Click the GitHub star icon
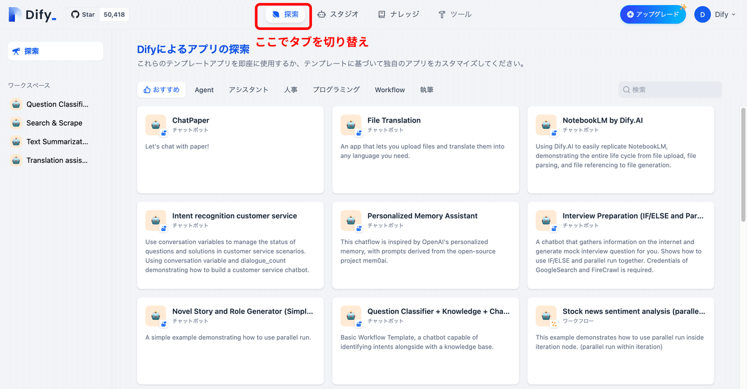Image resolution: width=747 pixels, height=389 pixels. (75, 14)
